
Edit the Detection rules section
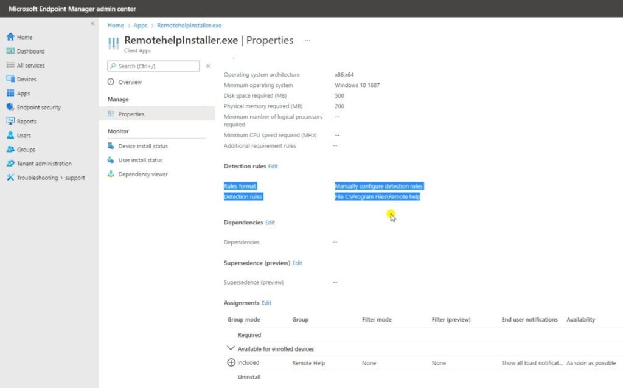point(273,167)
